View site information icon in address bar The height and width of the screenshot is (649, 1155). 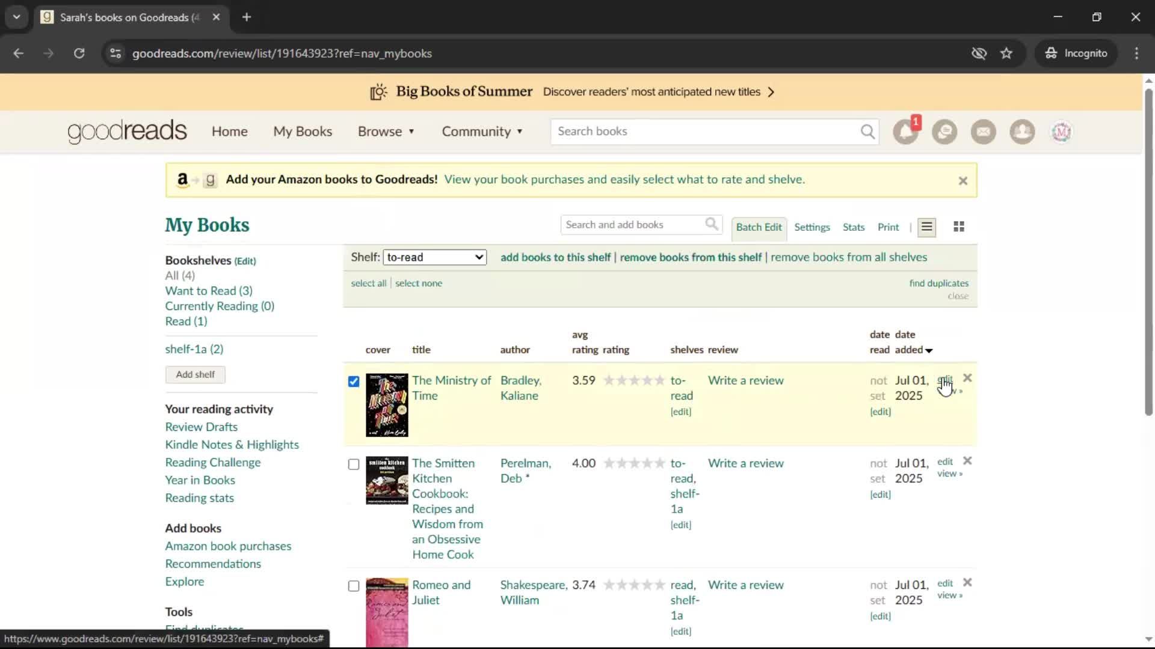click(115, 53)
